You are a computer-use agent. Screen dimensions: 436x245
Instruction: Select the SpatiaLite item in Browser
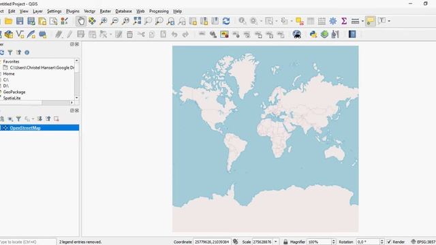pyautogui.click(x=12, y=98)
